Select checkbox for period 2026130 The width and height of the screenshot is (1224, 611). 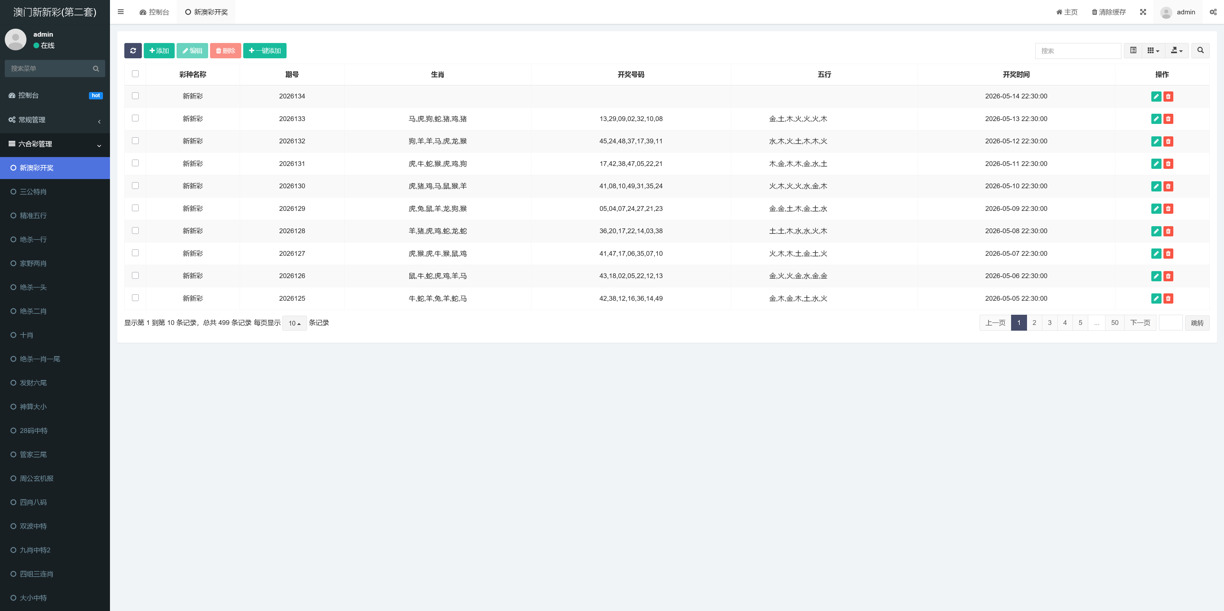coord(135,186)
